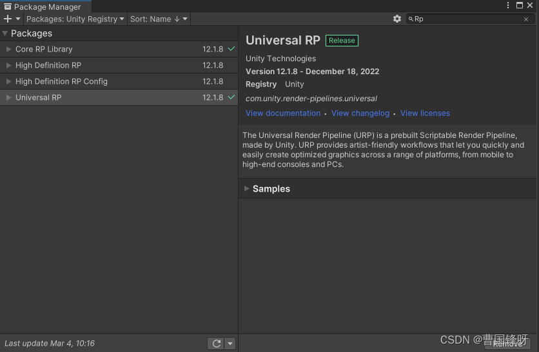Image resolution: width=539 pixels, height=352 pixels.
Task: Click the 12.1.8 version of High Definition RP
Action: tap(213, 65)
